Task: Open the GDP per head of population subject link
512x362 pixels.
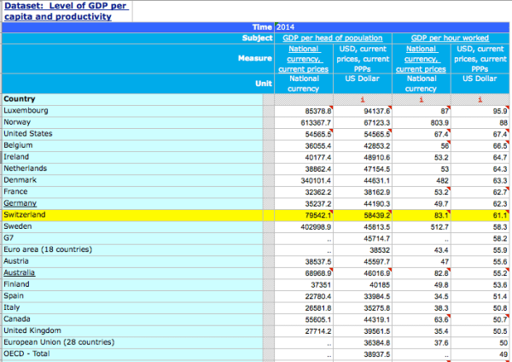Action: [334, 38]
